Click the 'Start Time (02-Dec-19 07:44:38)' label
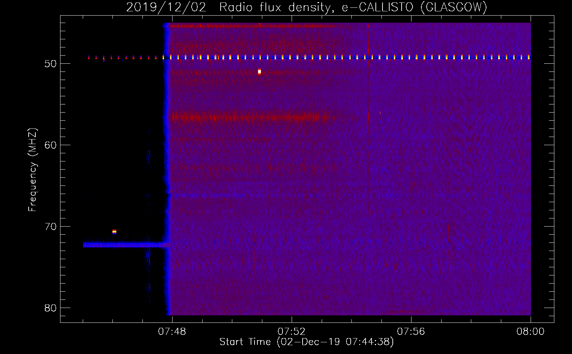This screenshot has width=572, height=354. click(x=307, y=342)
